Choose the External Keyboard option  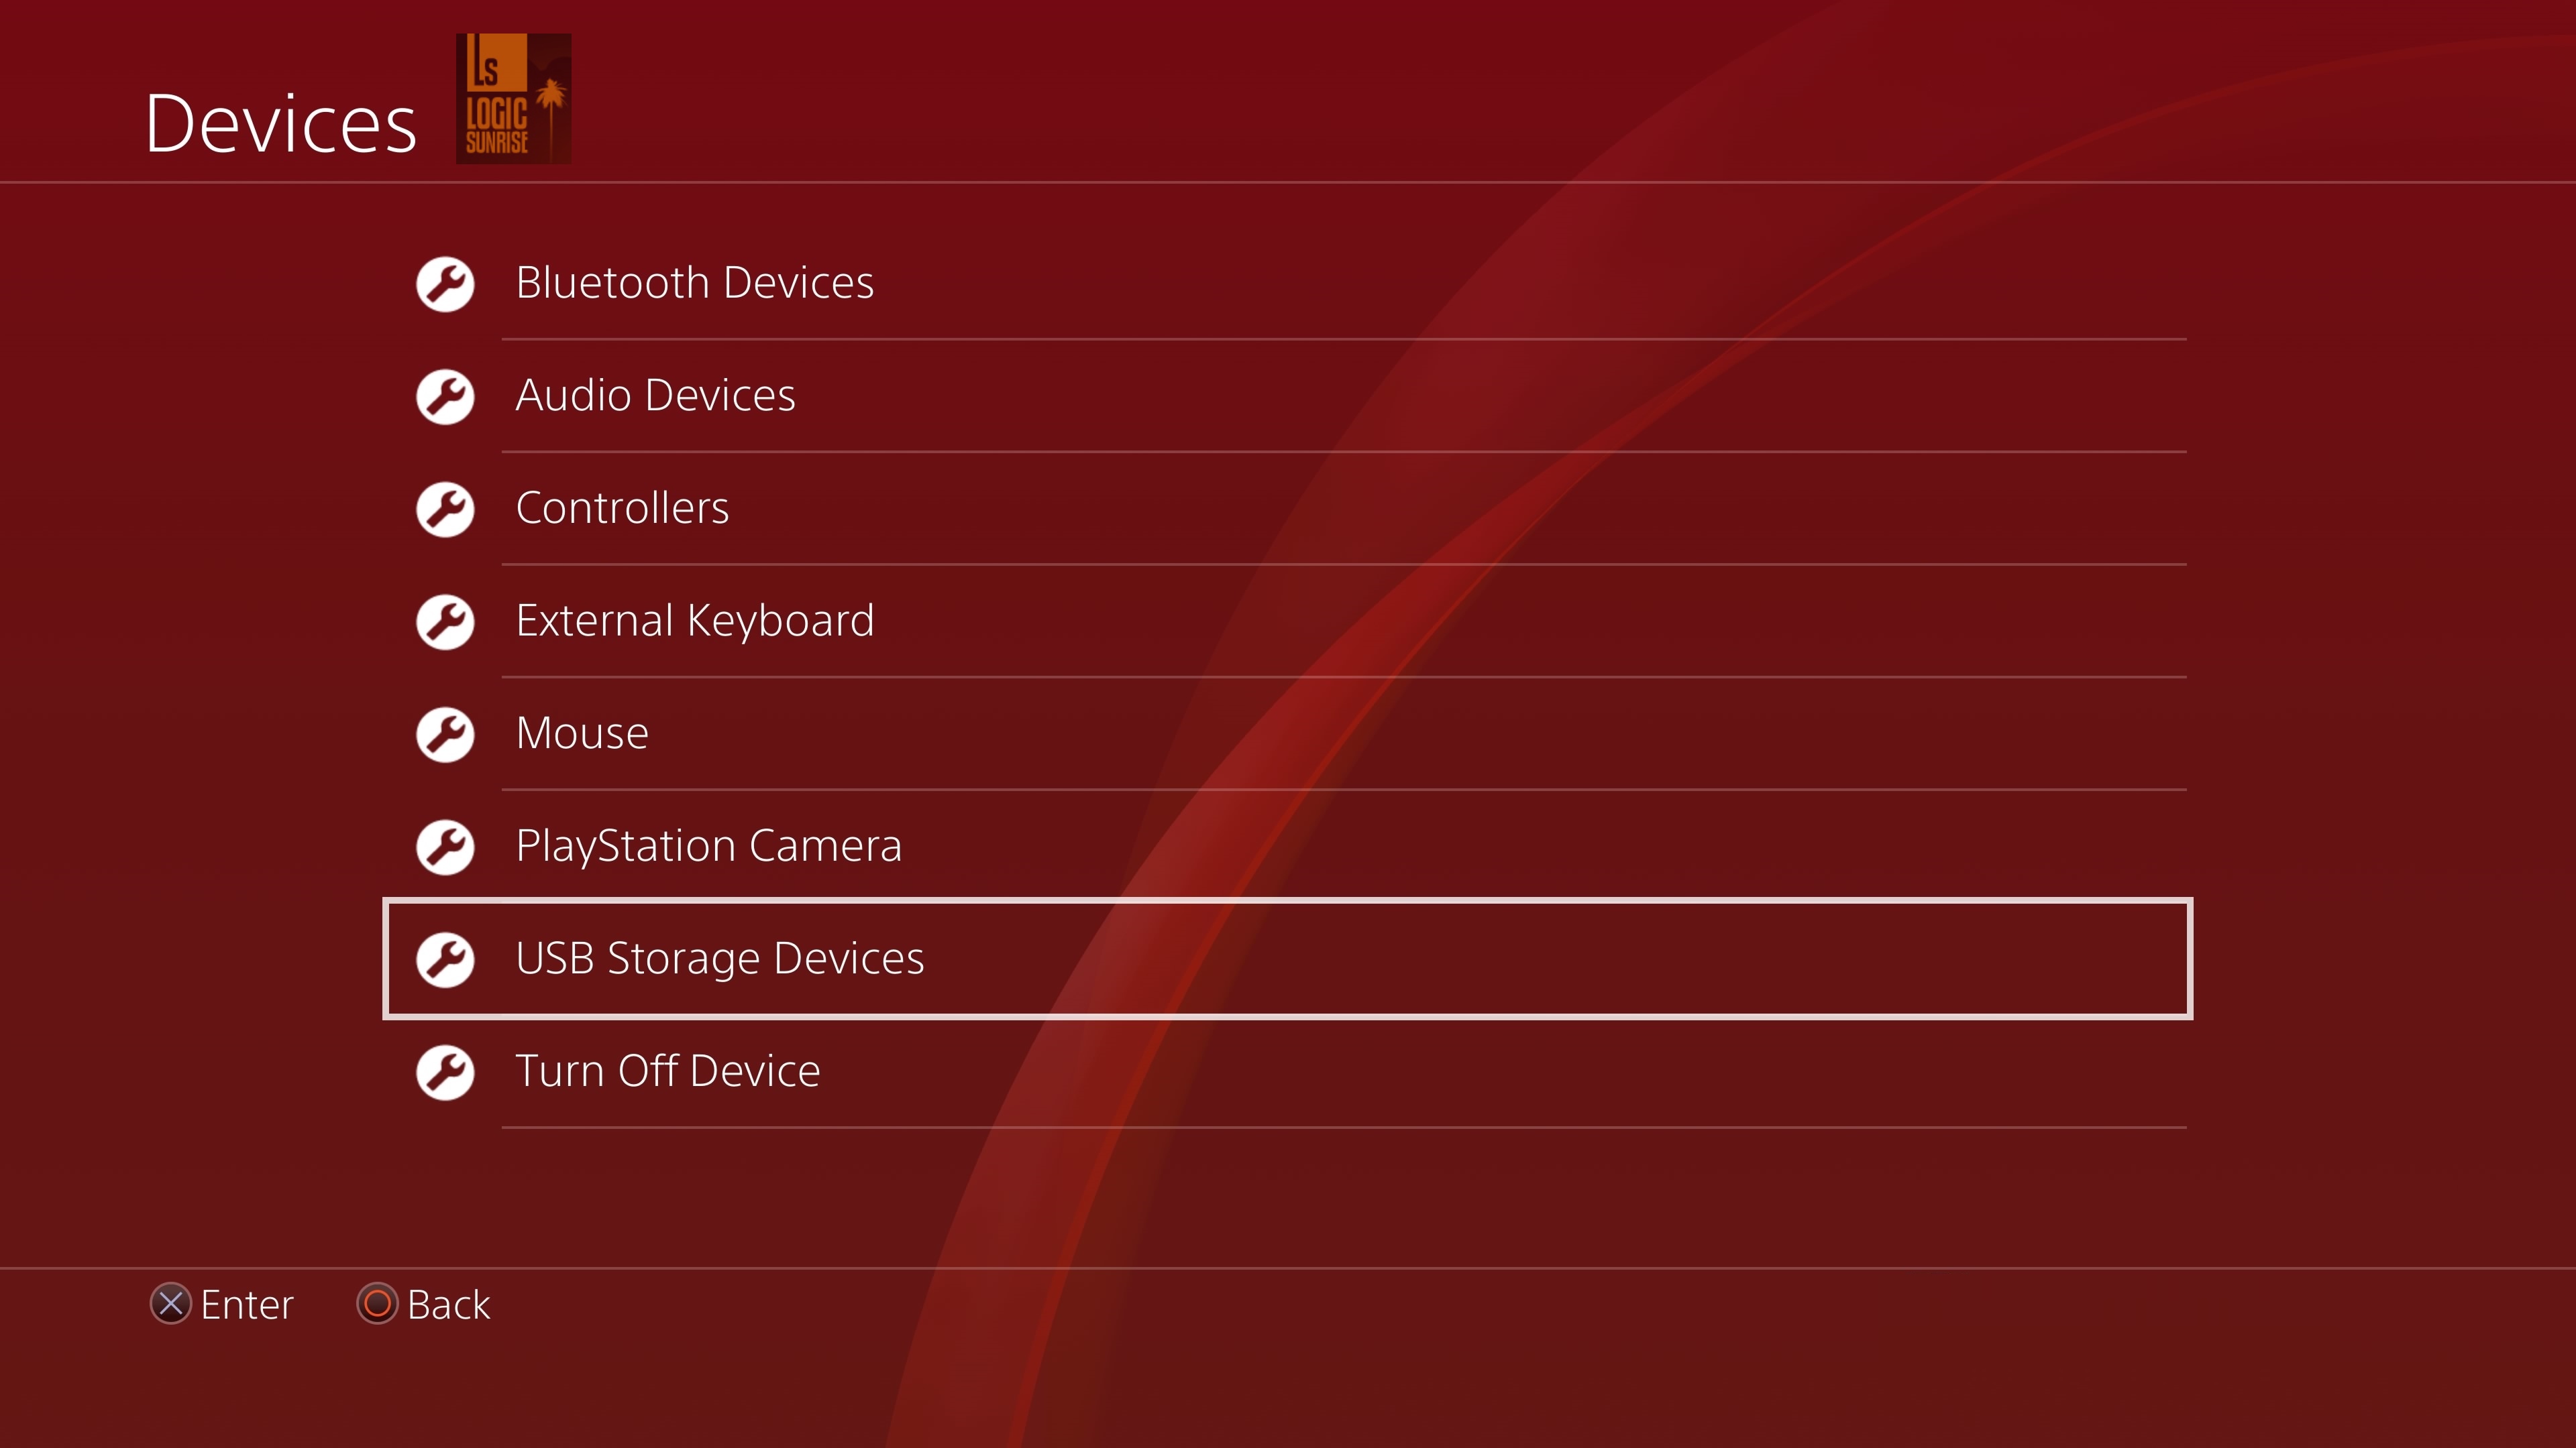pyautogui.click(x=1287, y=621)
